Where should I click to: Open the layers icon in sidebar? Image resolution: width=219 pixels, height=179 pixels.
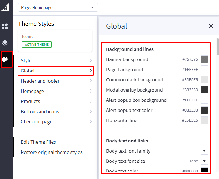pos(5,43)
